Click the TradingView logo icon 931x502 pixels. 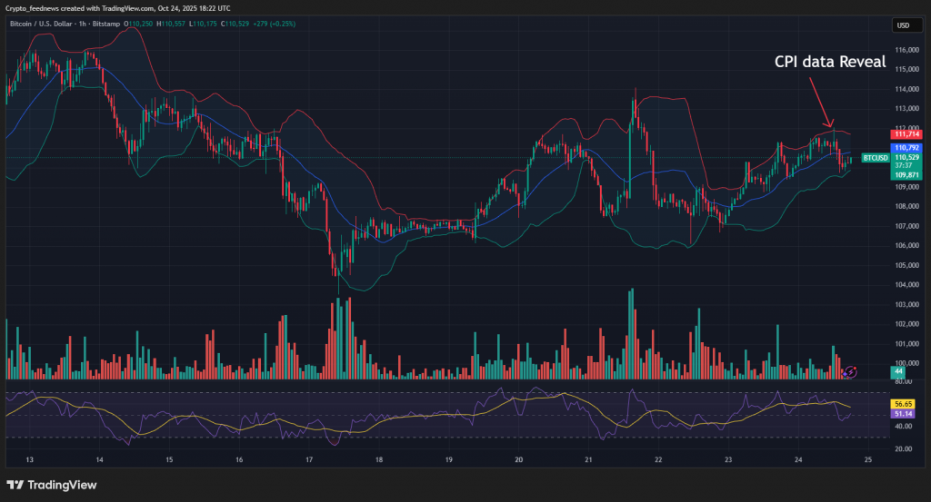point(15,485)
